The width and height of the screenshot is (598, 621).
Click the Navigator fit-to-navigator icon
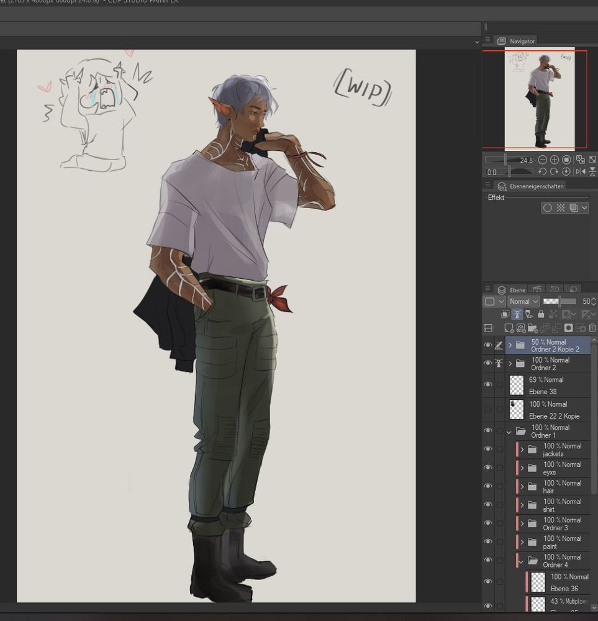pos(592,160)
